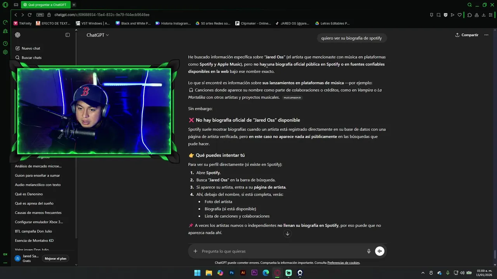Expand the ChatGPT model selector dropdown
The height and width of the screenshot is (279, 497).
[97, 35]
